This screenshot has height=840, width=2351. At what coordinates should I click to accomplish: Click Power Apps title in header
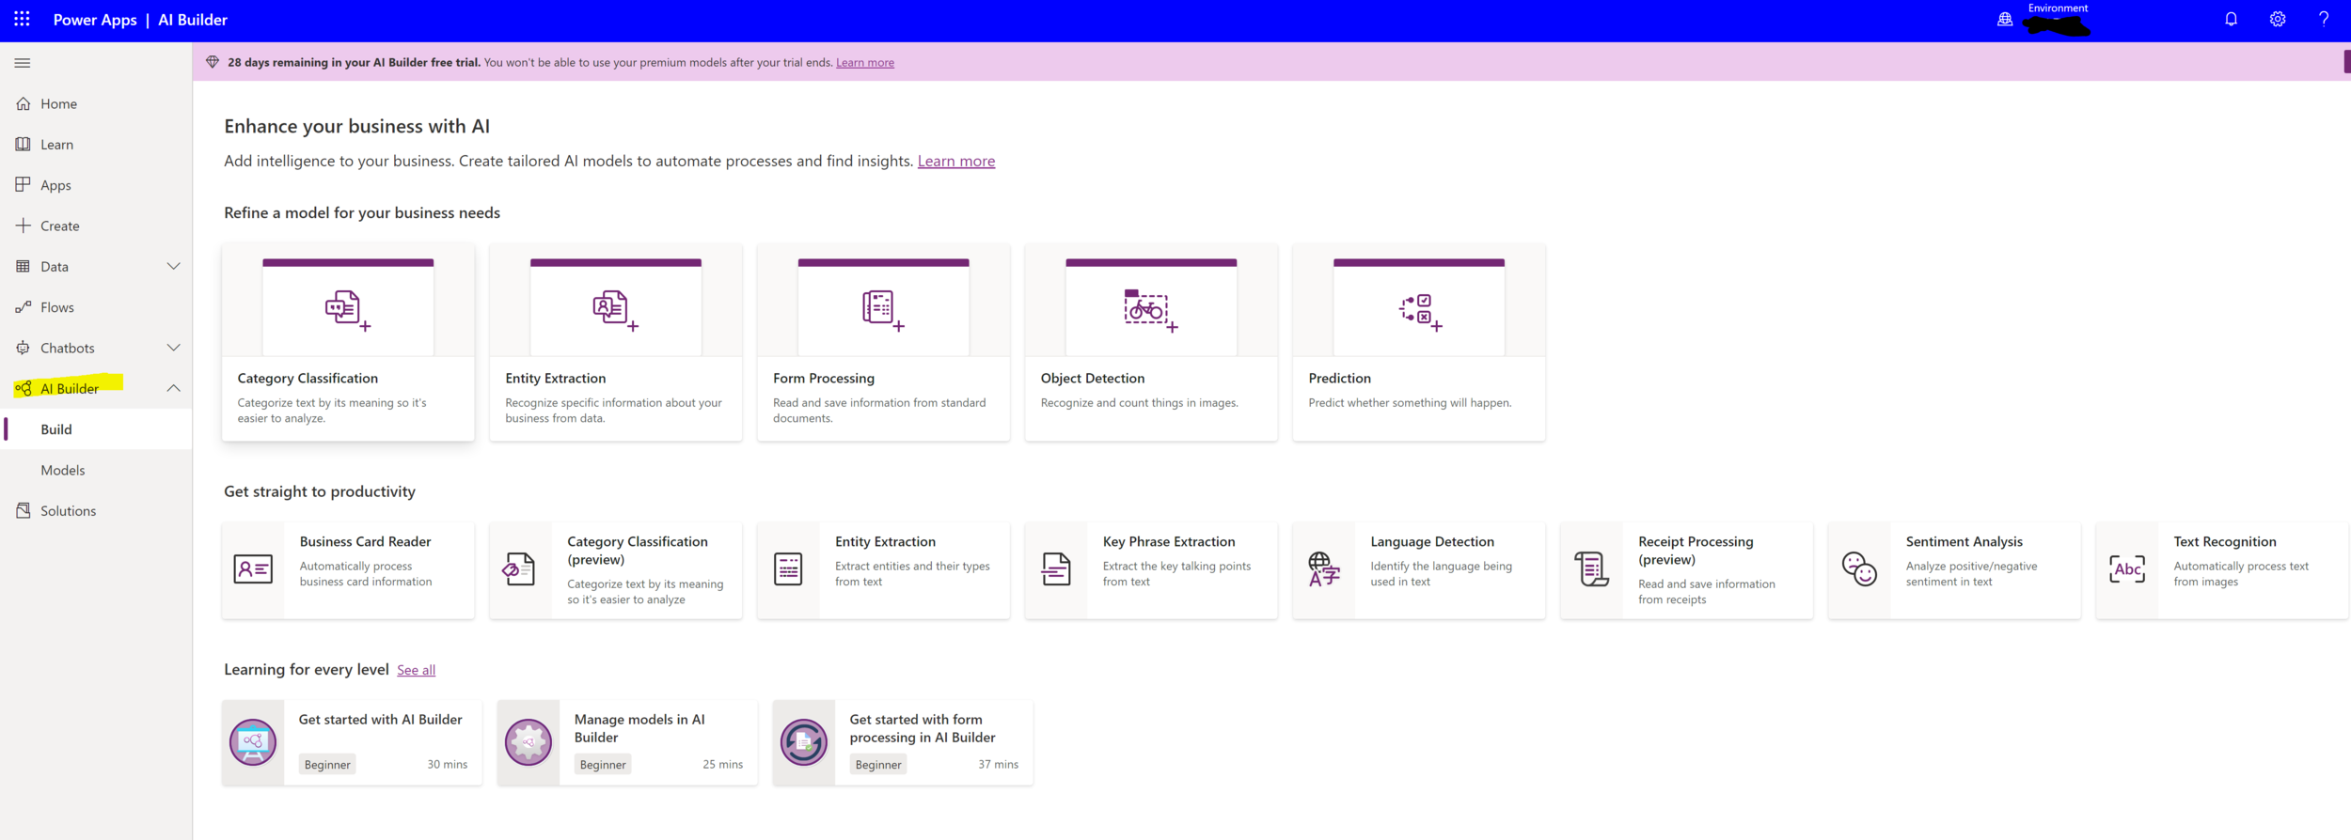(95, 20)
